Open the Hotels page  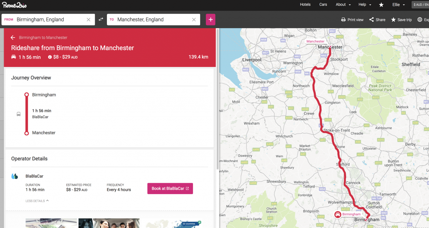tap(305, 5)
